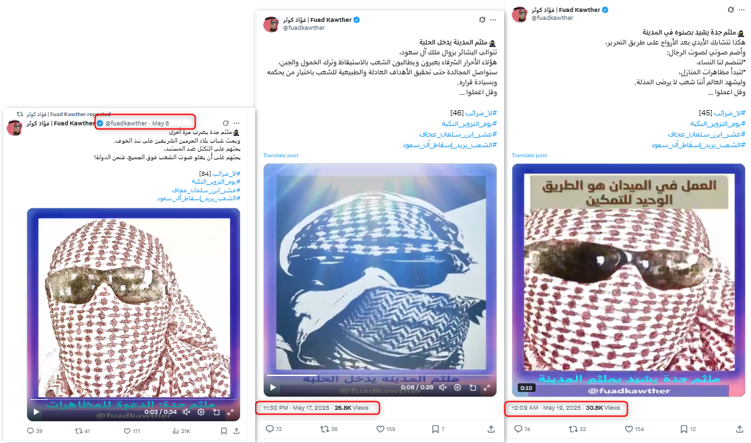Toggle picture-in-picture on left video
Image resolution: width=751 pixels, height=443 pixels.
pos(216,412)
